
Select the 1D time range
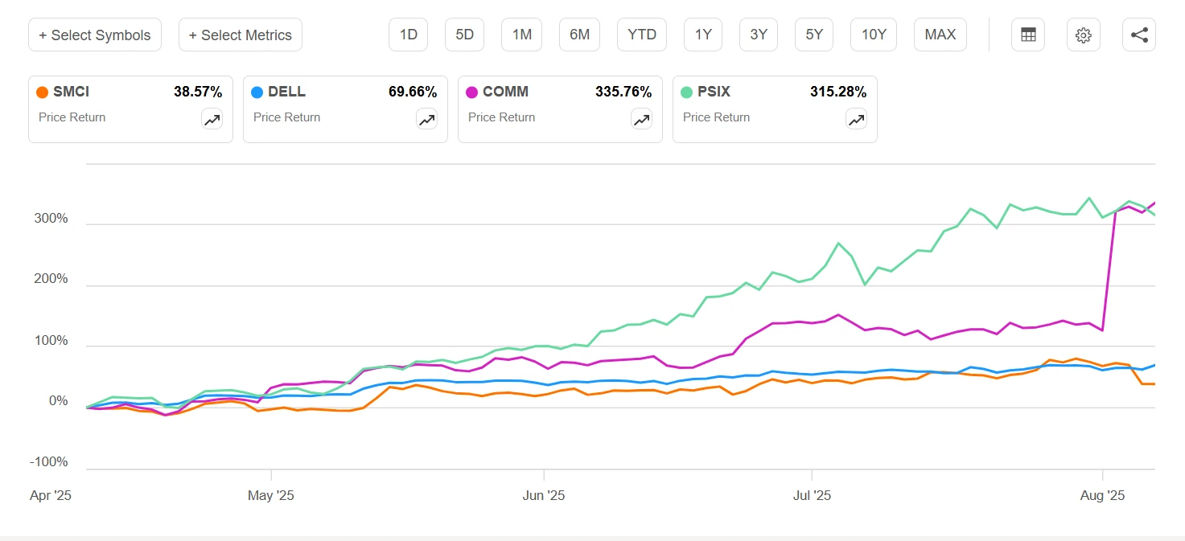(x=408, y=35)
